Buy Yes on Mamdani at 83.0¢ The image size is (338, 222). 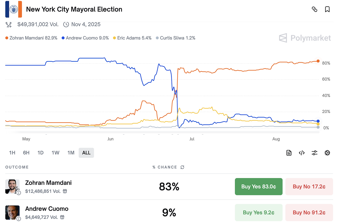[259, 187]
